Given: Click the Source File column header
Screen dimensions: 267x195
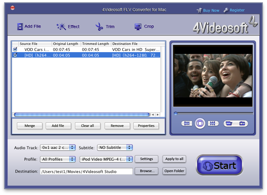Looking at the screenshot, I should [x=35, y=44].
